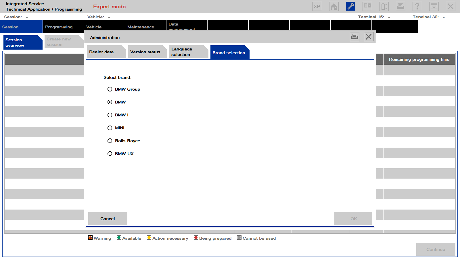Switch to the Version status tab

147,52
